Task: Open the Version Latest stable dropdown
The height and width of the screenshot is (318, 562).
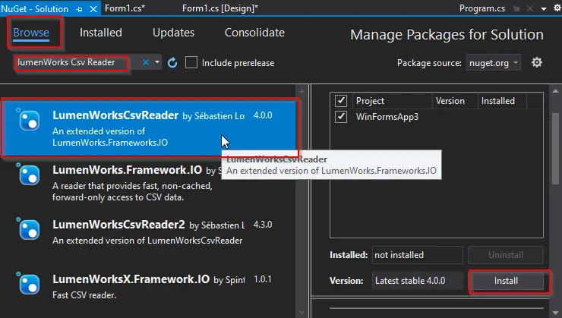Action: (x=417, y=281)
